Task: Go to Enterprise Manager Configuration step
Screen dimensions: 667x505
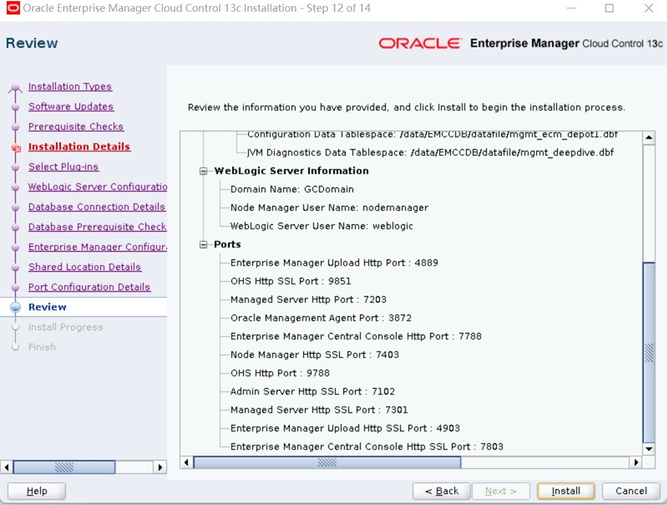Action: pos(97,247)
